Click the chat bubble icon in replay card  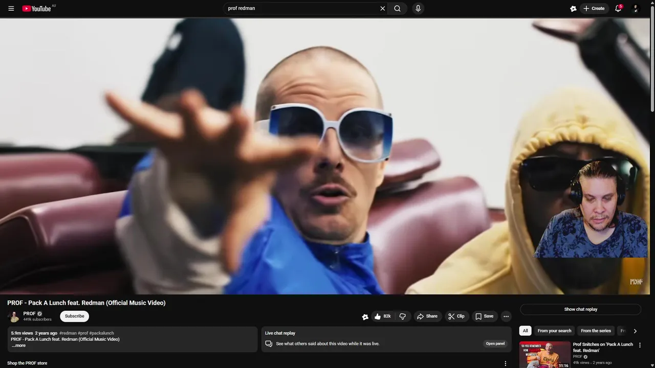(x=269, y=343)
